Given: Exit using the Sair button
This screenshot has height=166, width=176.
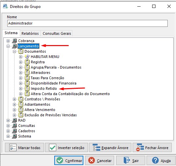Looking at the screenshot, I should click(x=131, y=160).
